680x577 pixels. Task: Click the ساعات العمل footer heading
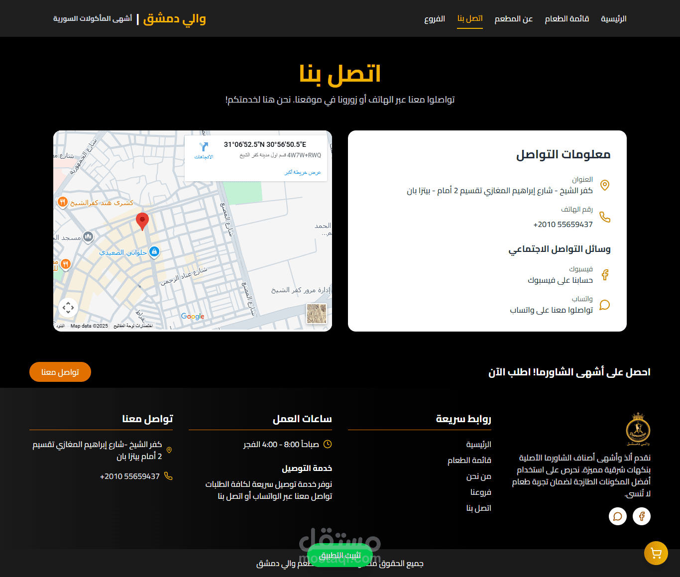(302, 419)
